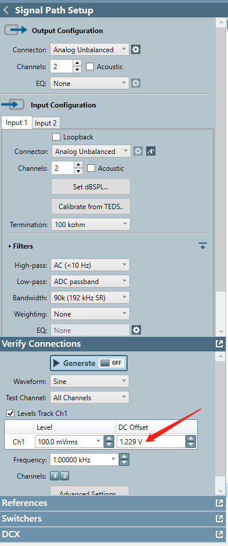Enable Acoustic for input channels
228x546 pixels.
tap(91, 168)
